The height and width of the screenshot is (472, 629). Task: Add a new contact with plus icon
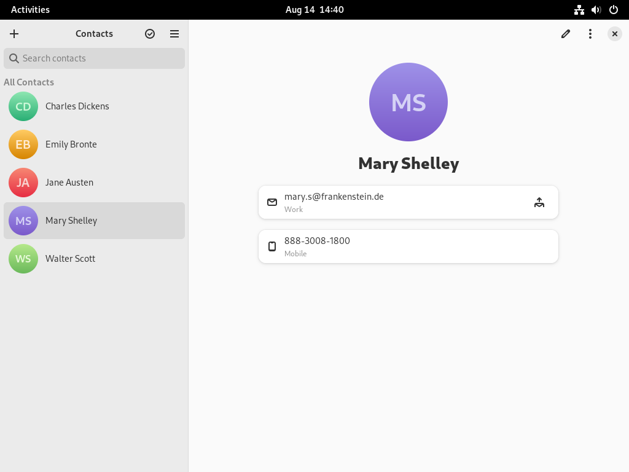[14, 34]
